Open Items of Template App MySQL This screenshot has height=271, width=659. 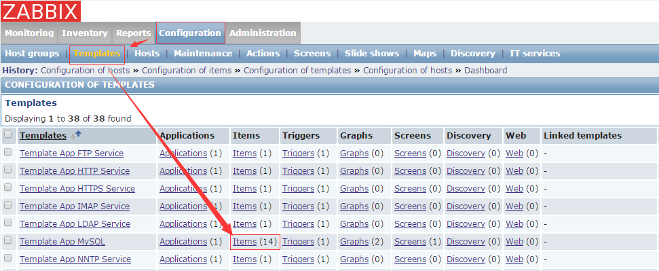pyautogui.click(x=244, y=242)
